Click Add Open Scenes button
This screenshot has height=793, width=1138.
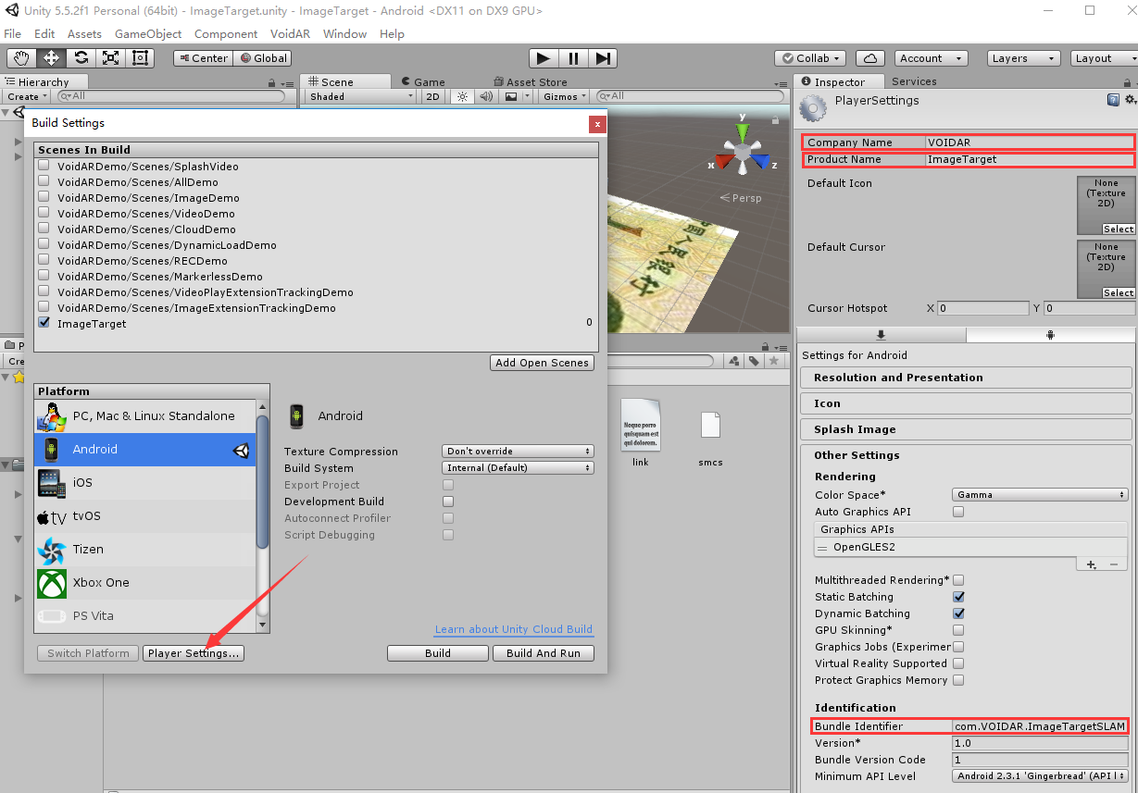(542, 363)
